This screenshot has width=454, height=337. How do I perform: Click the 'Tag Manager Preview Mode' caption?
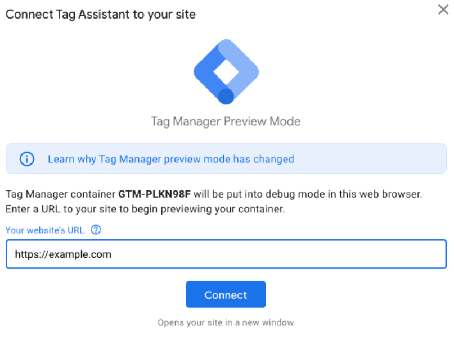pos(226,121)
